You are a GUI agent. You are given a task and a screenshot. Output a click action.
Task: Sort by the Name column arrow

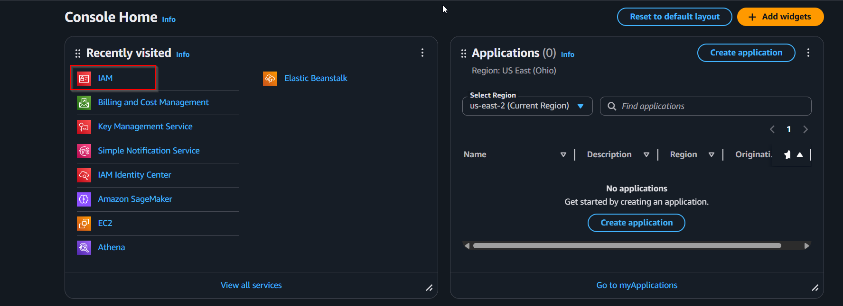click(563, 154)
